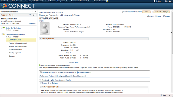Click Share with Employee button

pyautogui.click(x=161, y=12)
